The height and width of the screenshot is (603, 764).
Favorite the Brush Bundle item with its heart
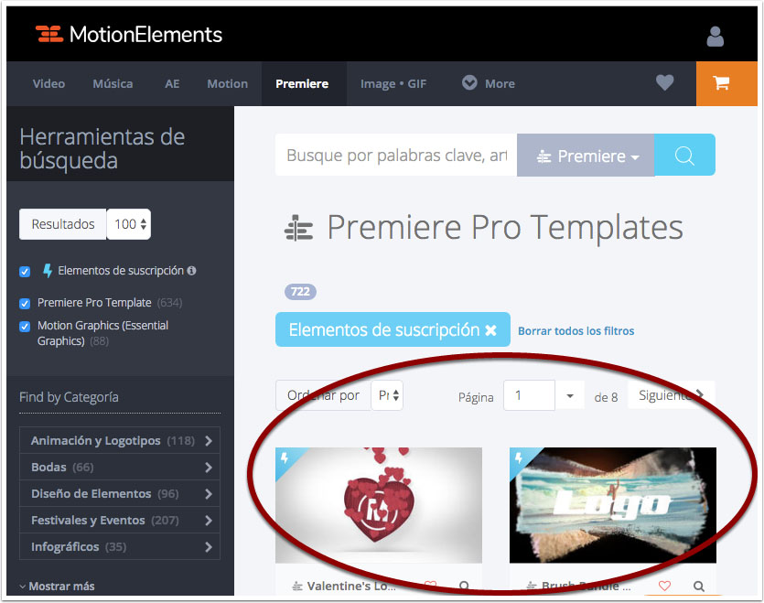click(664, 586)
